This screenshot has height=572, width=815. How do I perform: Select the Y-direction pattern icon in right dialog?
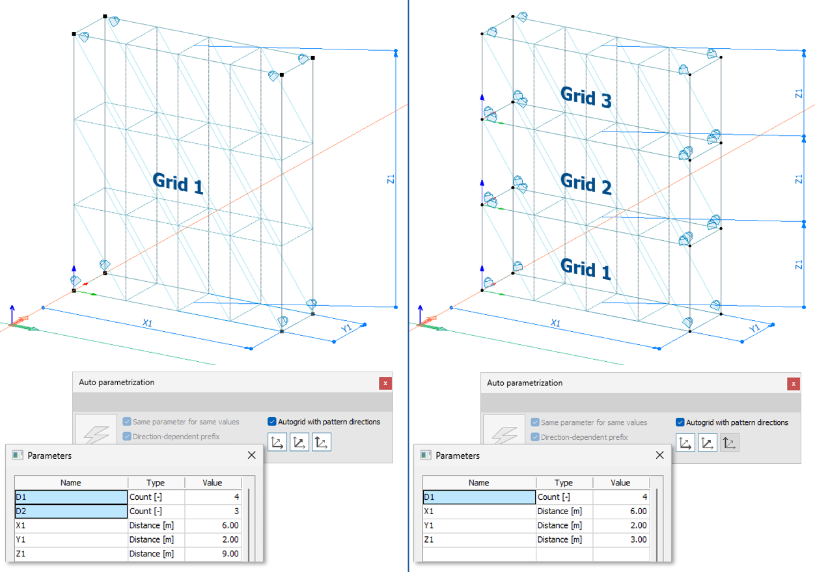coord(709,442)
